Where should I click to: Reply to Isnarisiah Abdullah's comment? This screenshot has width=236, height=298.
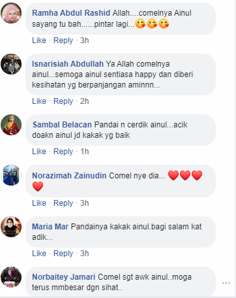(63, 101)
